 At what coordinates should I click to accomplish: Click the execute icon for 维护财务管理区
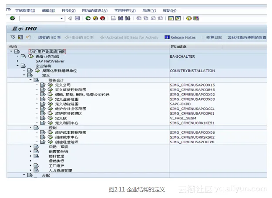[50, 113]
